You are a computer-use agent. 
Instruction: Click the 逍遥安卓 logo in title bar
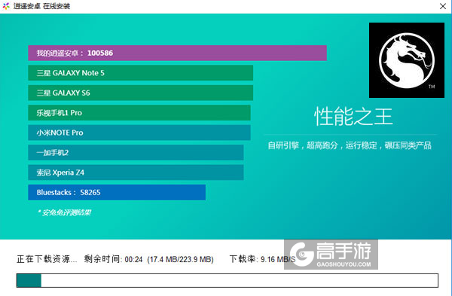point(6,6)
